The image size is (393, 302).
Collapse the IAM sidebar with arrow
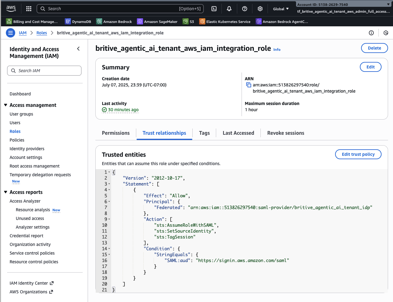78,49
